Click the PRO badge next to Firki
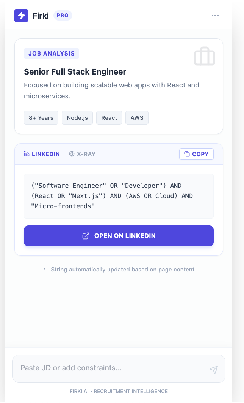This screenshot has height=403, width=244. 63,15
